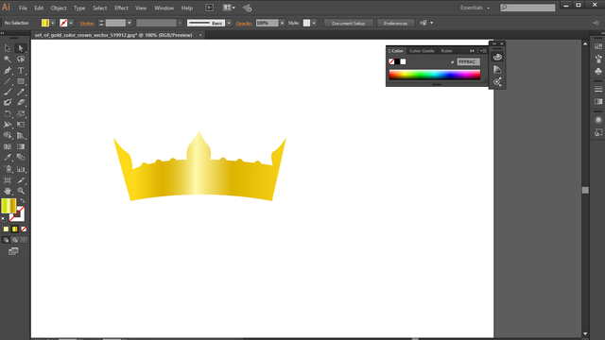The image size is (605, 340).
Task: Open the fill color dropdown in control bar
Action: pyautogui.click(x=53, y=23)
